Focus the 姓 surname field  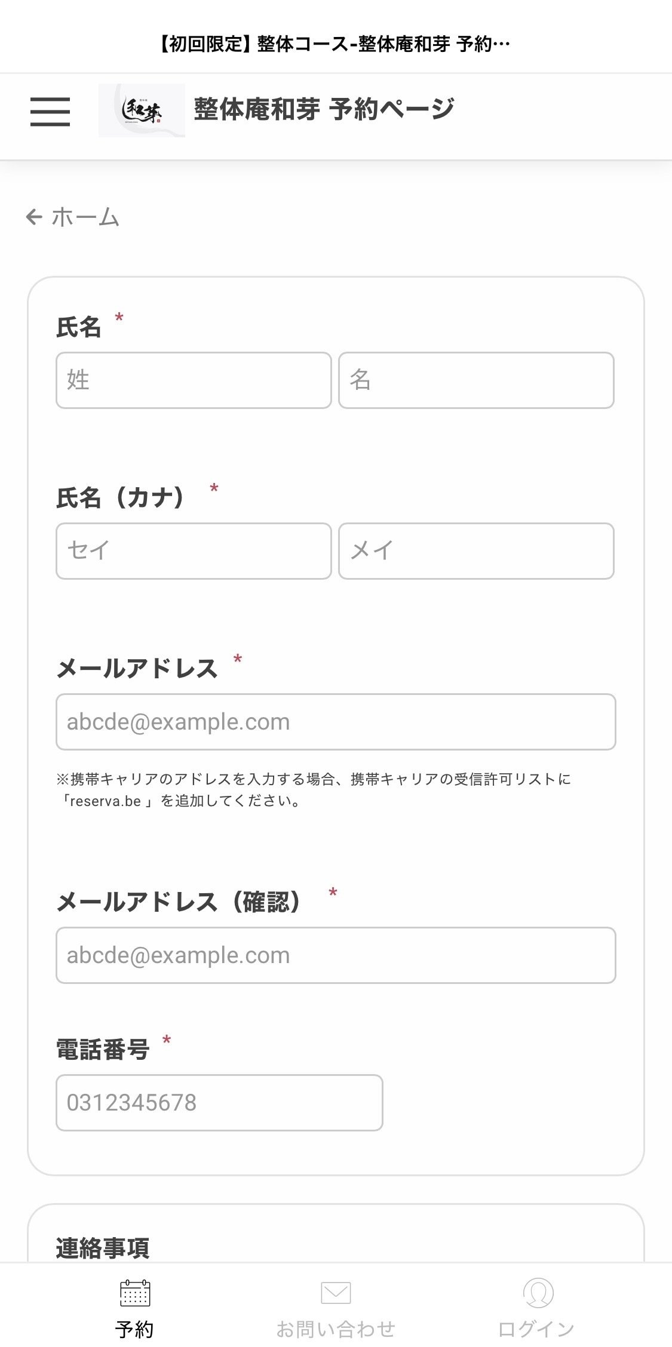[194, 380]
